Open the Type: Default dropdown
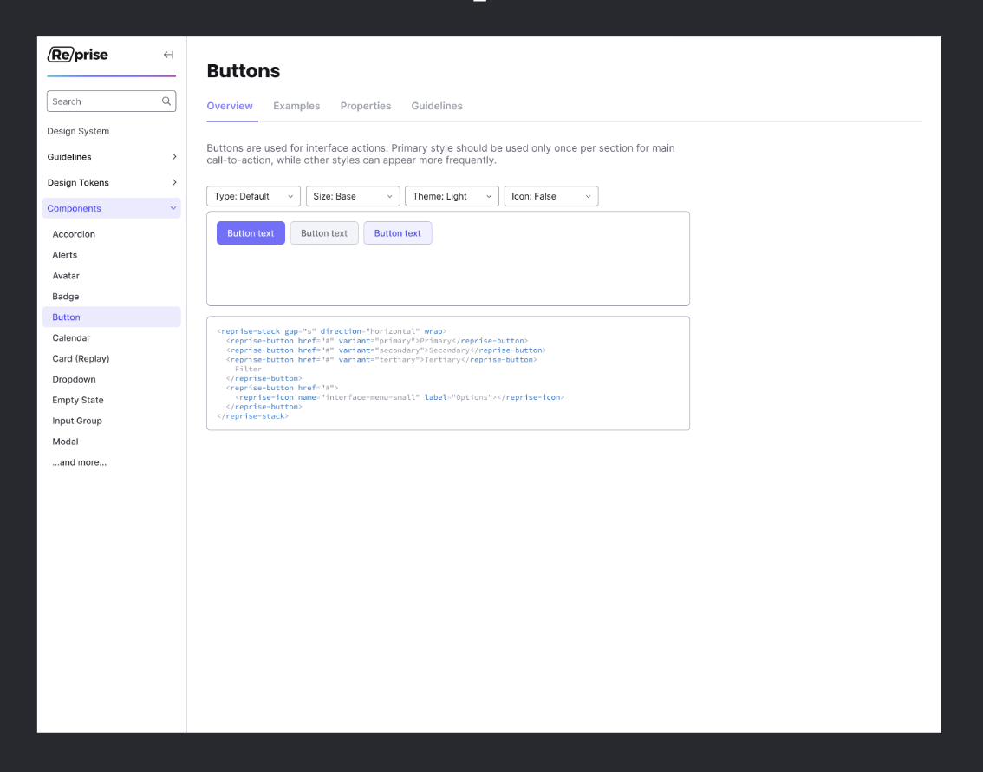 pos(253,196)
